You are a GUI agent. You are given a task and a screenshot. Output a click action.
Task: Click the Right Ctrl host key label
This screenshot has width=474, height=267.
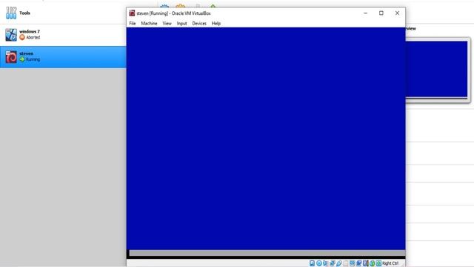pos(390,263)
